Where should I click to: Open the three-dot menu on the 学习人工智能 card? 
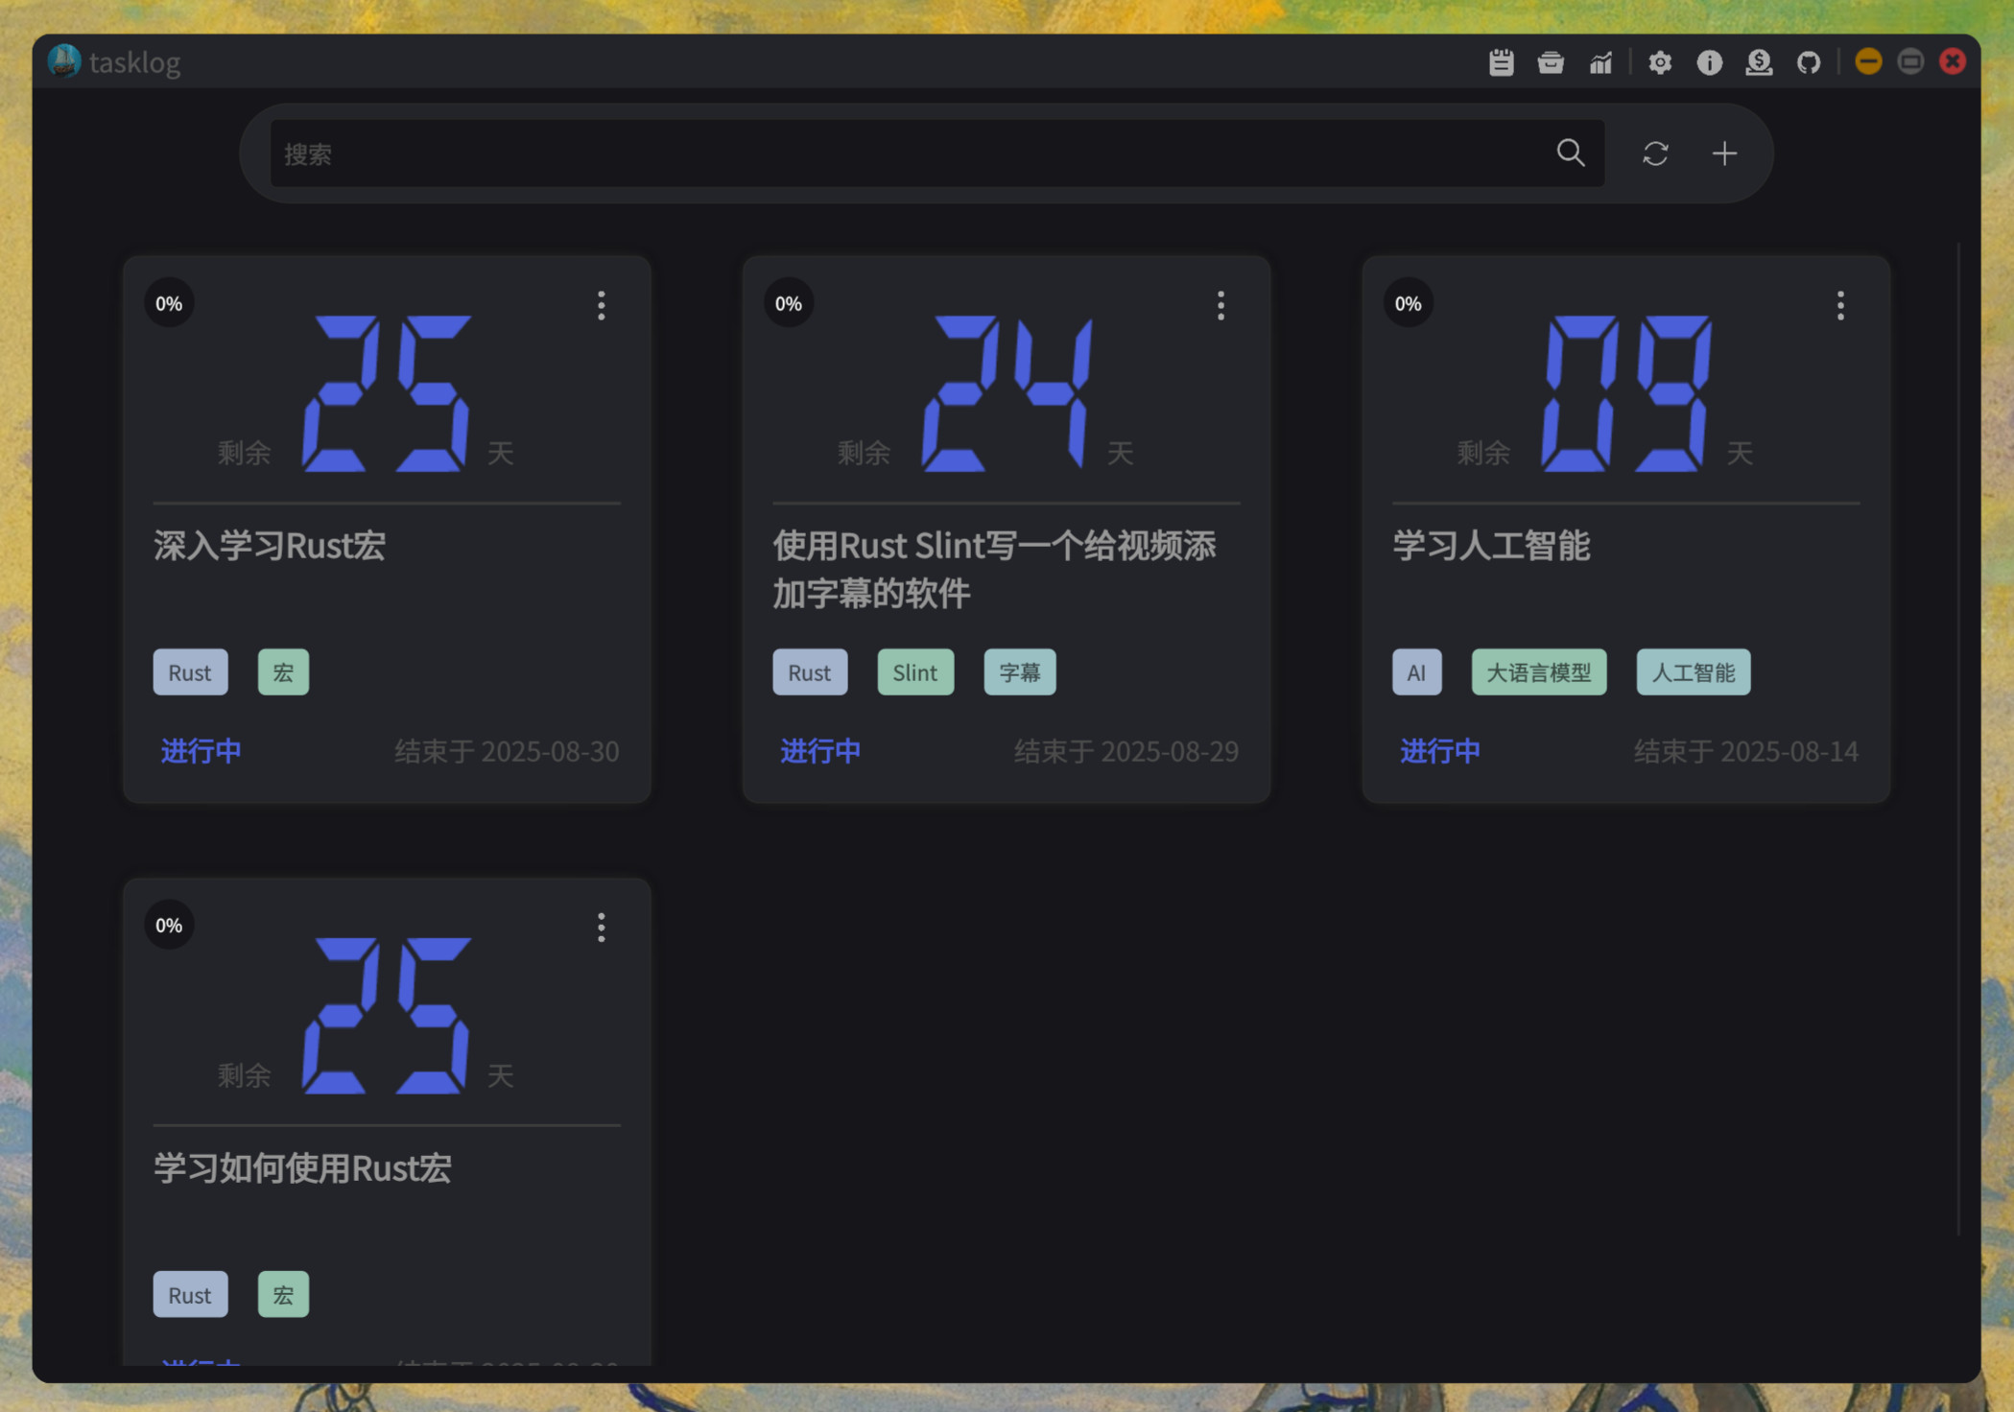1839,305
